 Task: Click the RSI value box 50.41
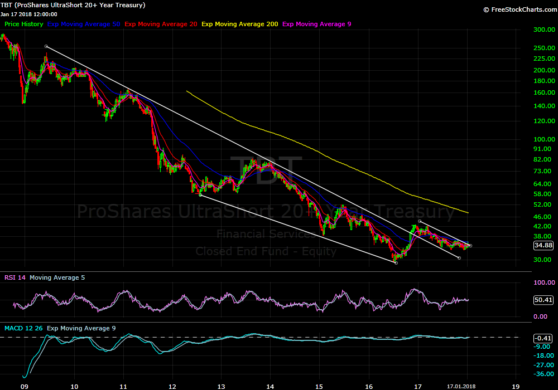coord(543,300)
